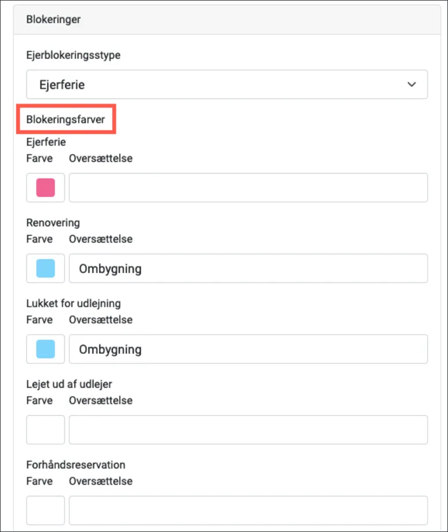Change the Lukket for udlejning color
The width and height of the screenshot is (448, 532).
click(x=45, y=349)
